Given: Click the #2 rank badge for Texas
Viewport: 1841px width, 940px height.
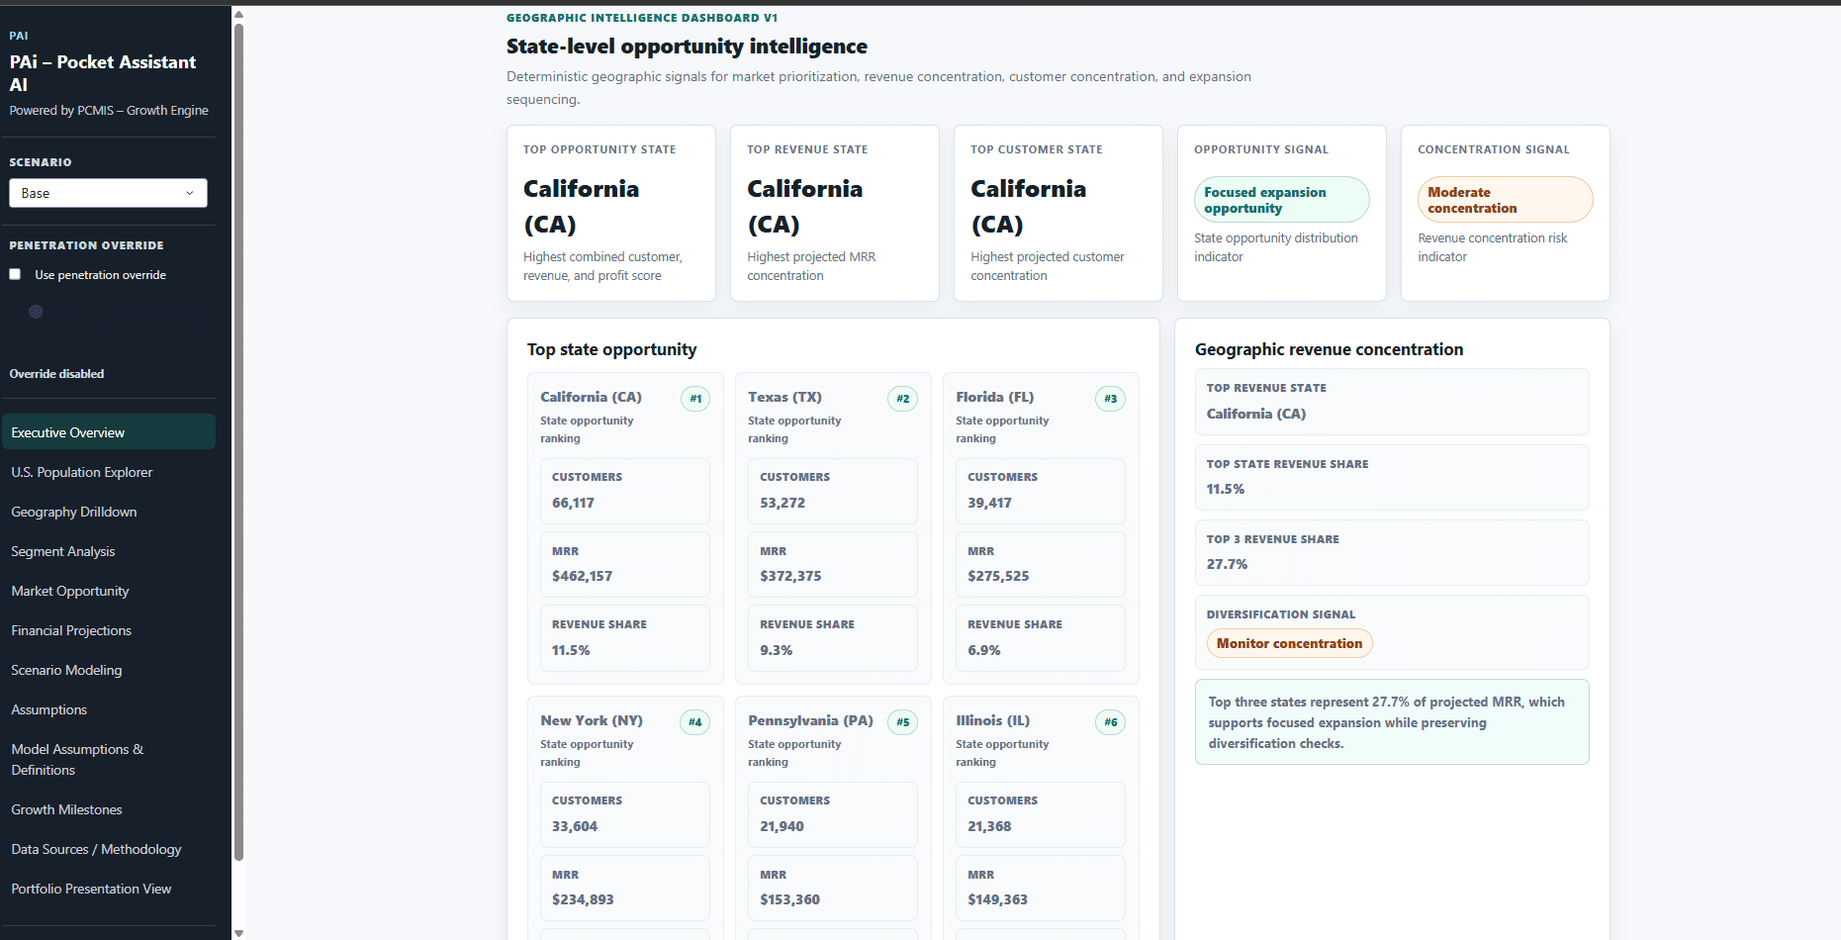Looking at the screenshot, I should (x=903, y=399).
